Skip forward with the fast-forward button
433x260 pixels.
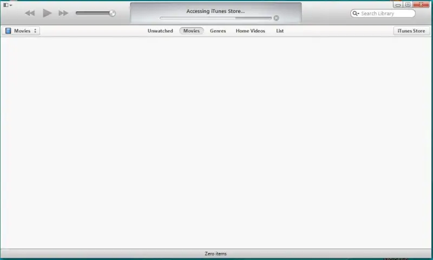(63, 13)
